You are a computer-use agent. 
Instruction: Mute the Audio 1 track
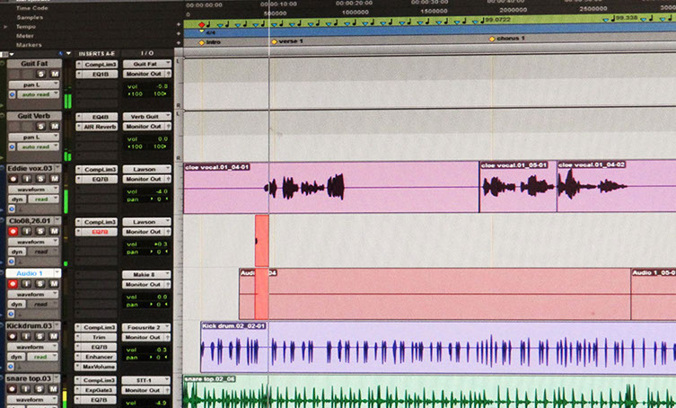(55, 284)
